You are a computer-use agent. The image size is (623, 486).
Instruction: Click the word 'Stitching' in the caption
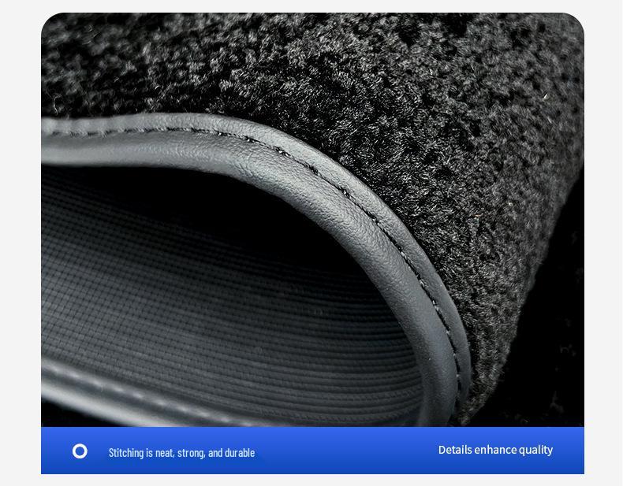click(x=126, y=453)
